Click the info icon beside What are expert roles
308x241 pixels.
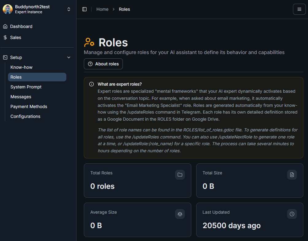(x=92, y=84)
